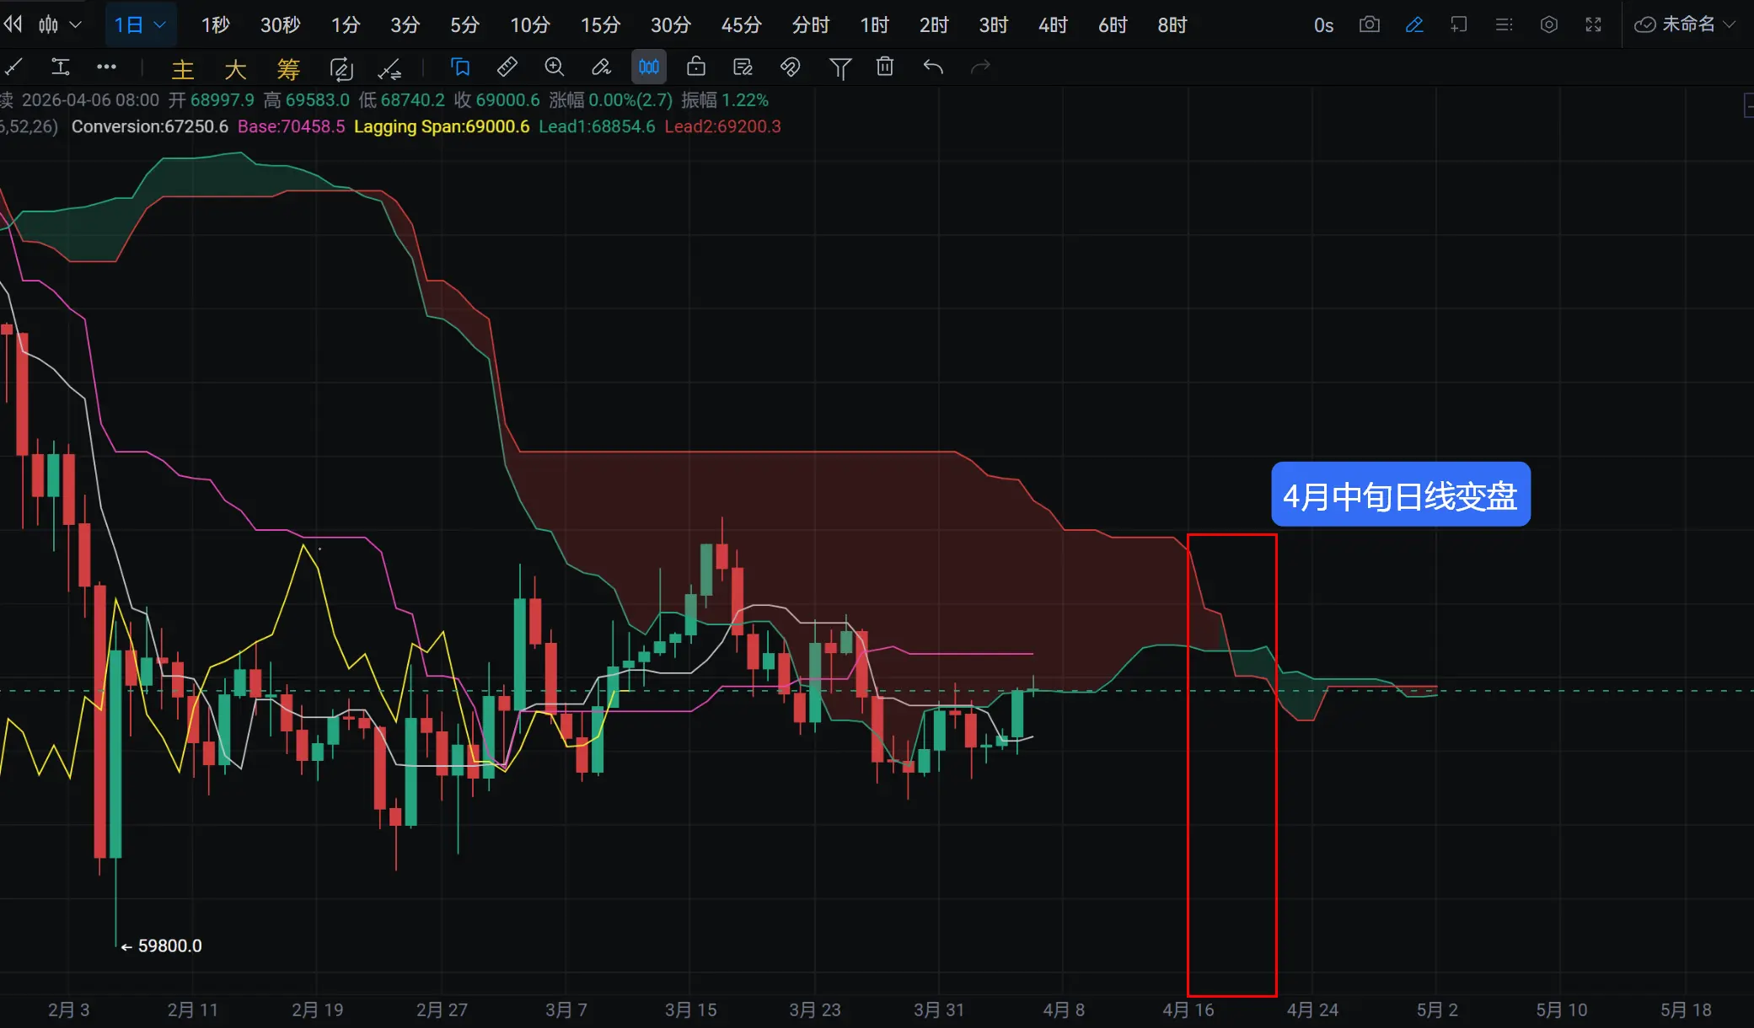Toggle the lock drawings icon

point(695,67)
